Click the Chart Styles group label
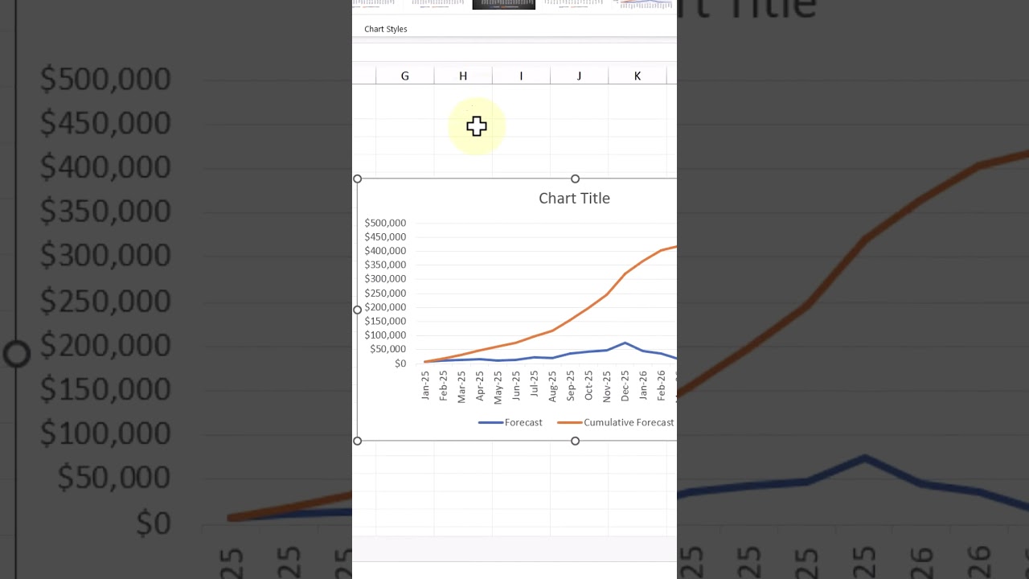Screen dimensions: 1029x579 (386, 29)
